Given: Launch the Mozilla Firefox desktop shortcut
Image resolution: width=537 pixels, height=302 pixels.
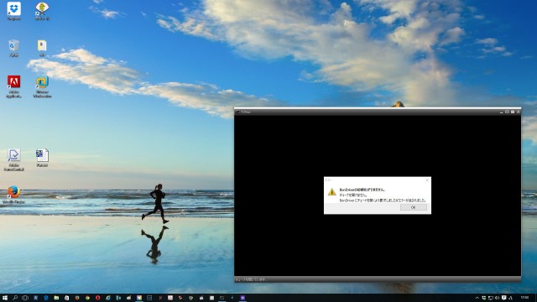Looking at the screenshot, I should coord(13,195).
